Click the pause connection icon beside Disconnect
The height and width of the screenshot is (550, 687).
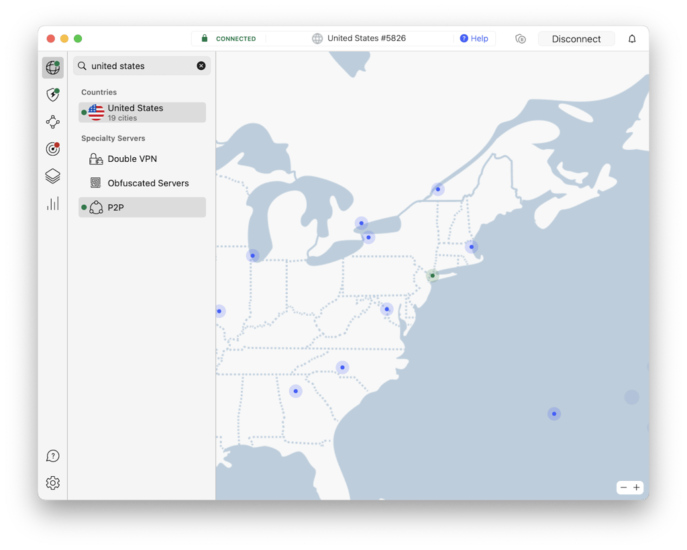[521, 38]
